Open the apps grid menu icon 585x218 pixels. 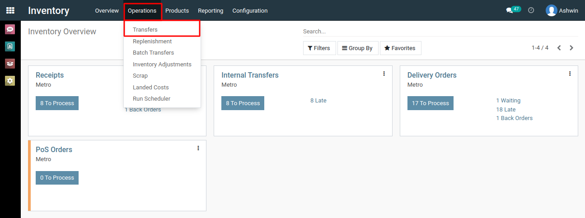pyautogui.click(x=10, y=10)
